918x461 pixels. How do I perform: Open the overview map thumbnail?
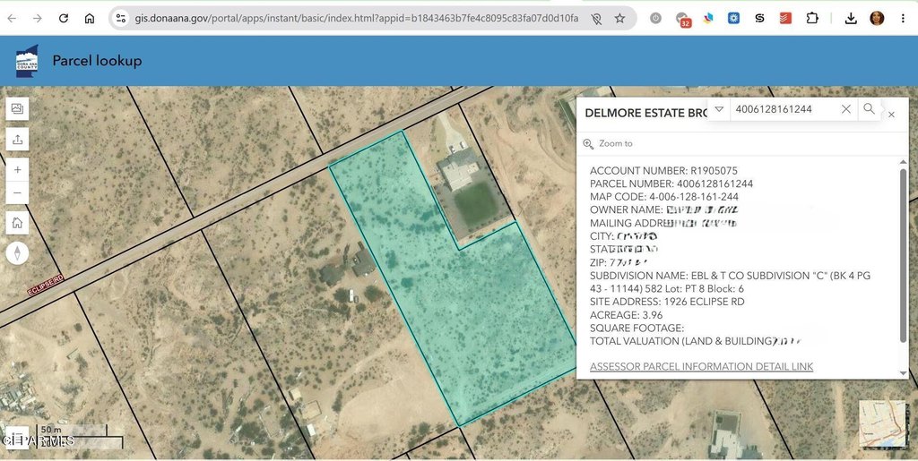tap(882, 423)
